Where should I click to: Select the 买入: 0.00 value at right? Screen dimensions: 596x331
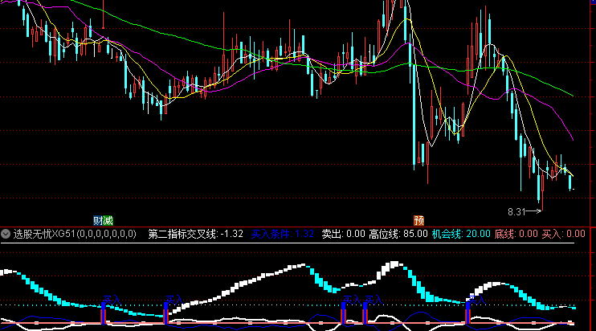tap(563, 234)
